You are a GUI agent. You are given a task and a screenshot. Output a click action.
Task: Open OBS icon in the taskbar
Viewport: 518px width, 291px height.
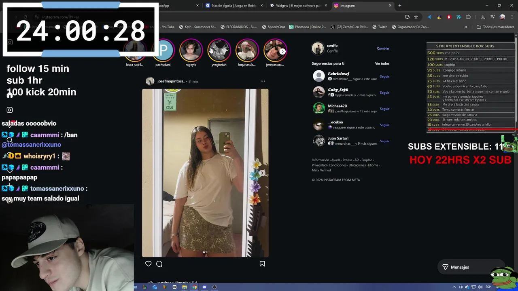tap(214, 287)
